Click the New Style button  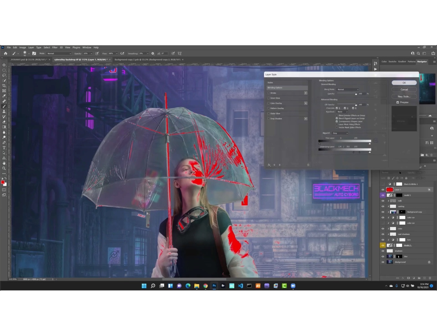click(404, 96)
